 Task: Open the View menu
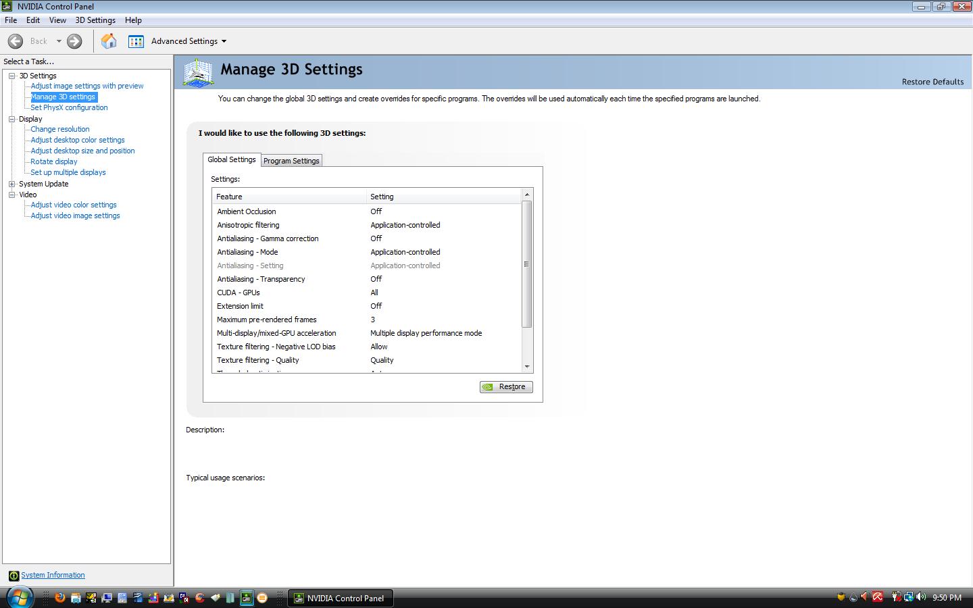pyautogui.click(x=57, y=20)
